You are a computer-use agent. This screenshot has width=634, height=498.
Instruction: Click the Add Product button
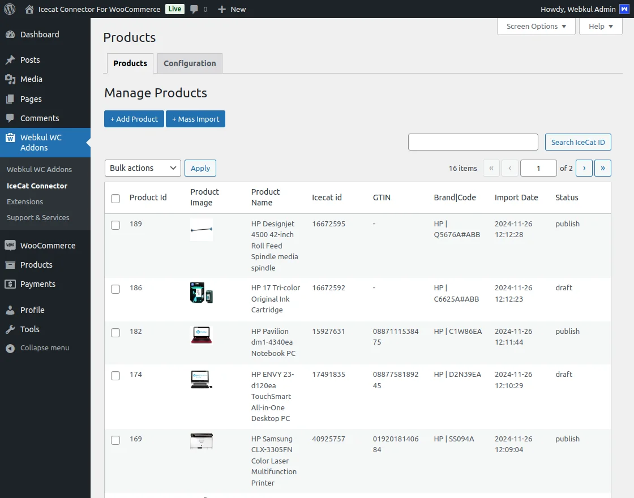(x=134, y=119)
